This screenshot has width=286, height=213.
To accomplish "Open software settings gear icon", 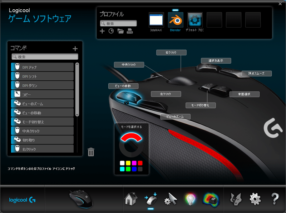I will (255, 199).
